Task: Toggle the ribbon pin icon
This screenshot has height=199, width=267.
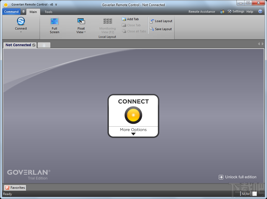Action: click(x=24, y=12)
